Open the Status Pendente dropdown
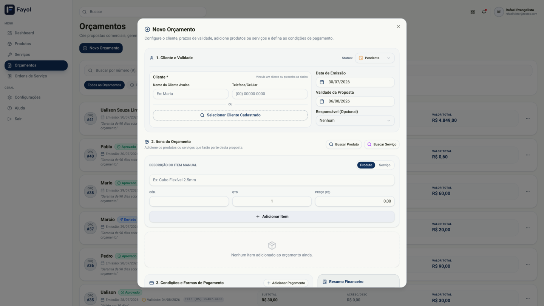The height and width of the screenshot is (306, 544). pos(375,58)
